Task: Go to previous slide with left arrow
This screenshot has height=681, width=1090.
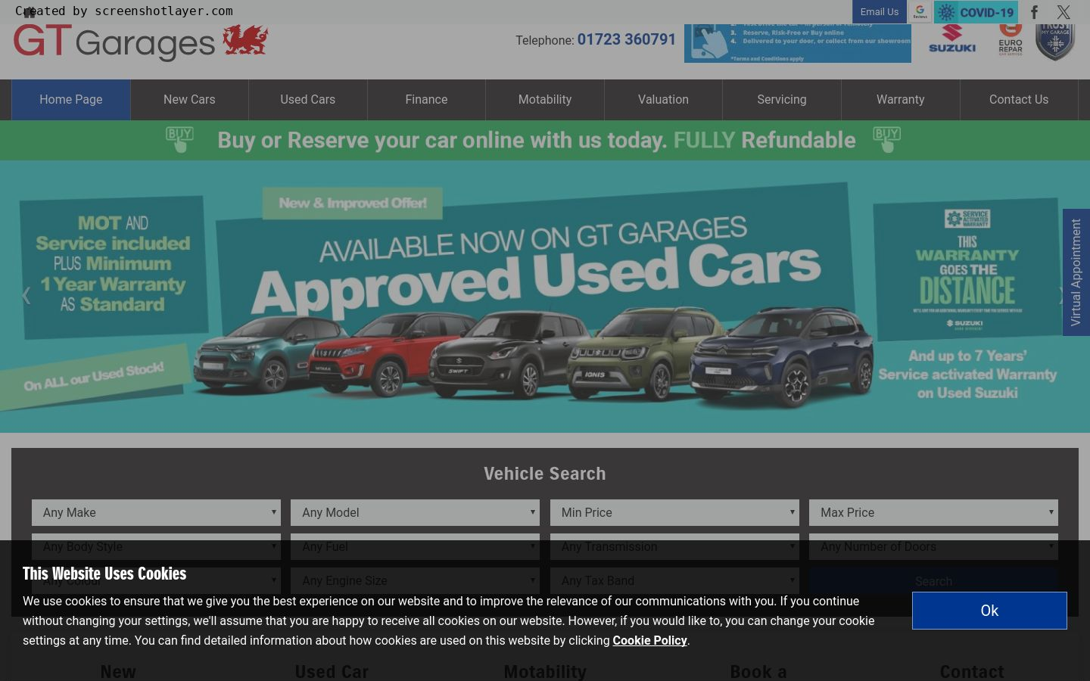Action: tap(26, 296)
